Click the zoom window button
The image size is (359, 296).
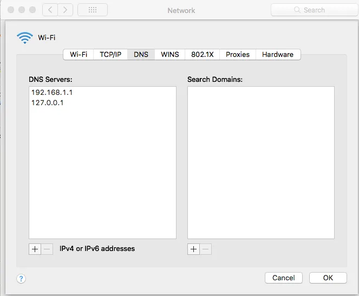[32, 10]
